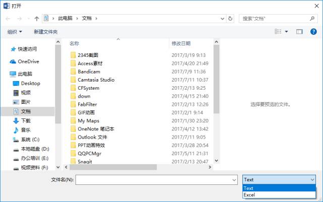Screen dimensions: 323x202
Task: Open 音乐 folder in navigation pane
Action: pos(26,130)
